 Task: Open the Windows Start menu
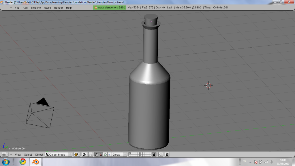pyautogui.click(x=6, y=162)
